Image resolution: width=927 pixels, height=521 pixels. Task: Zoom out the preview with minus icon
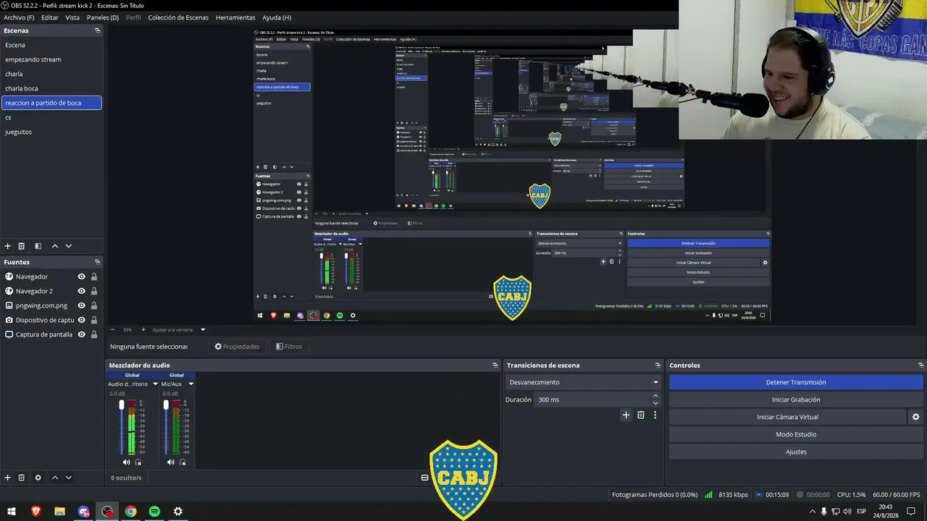[x=112, y=329]
